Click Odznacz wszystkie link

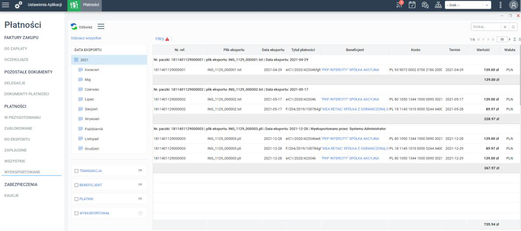(86, 38)
